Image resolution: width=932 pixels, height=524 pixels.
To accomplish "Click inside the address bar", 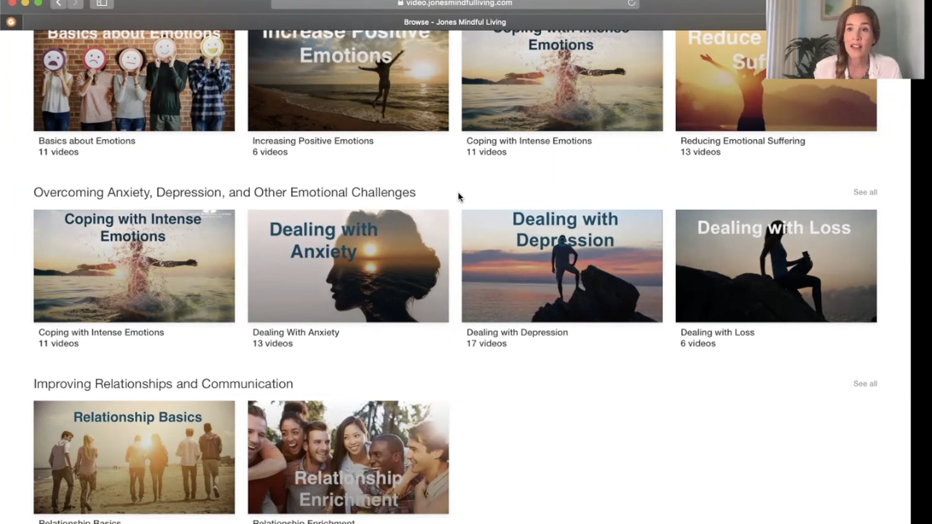I will pos(485,3).
